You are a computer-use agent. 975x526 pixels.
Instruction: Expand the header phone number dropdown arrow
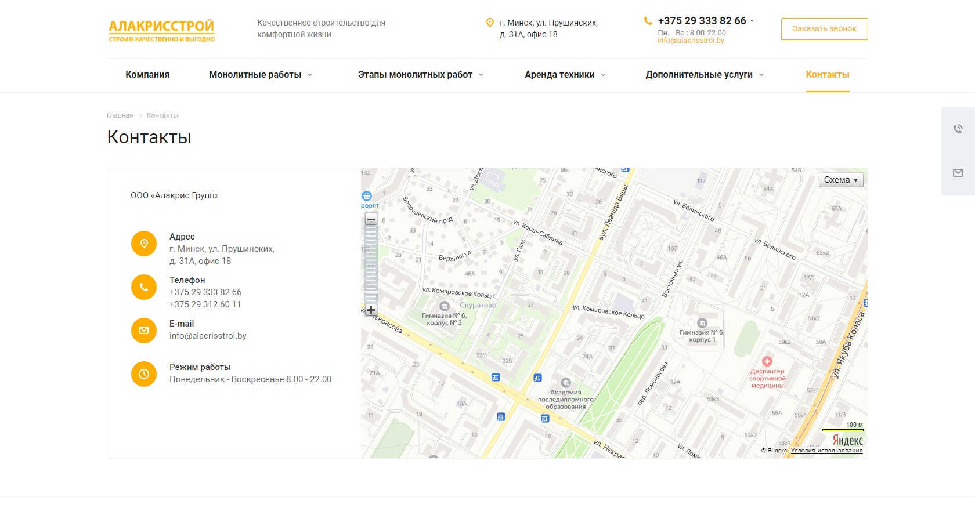point(752,21)
